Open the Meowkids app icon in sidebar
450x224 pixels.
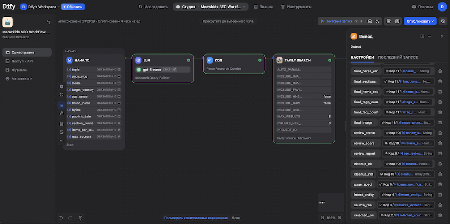tap(7, 22)
